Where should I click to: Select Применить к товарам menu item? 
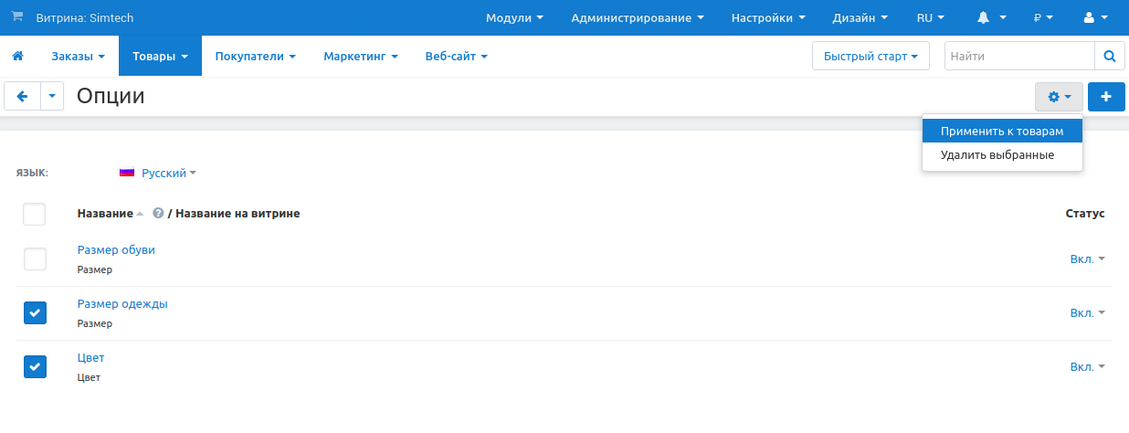1001,132
